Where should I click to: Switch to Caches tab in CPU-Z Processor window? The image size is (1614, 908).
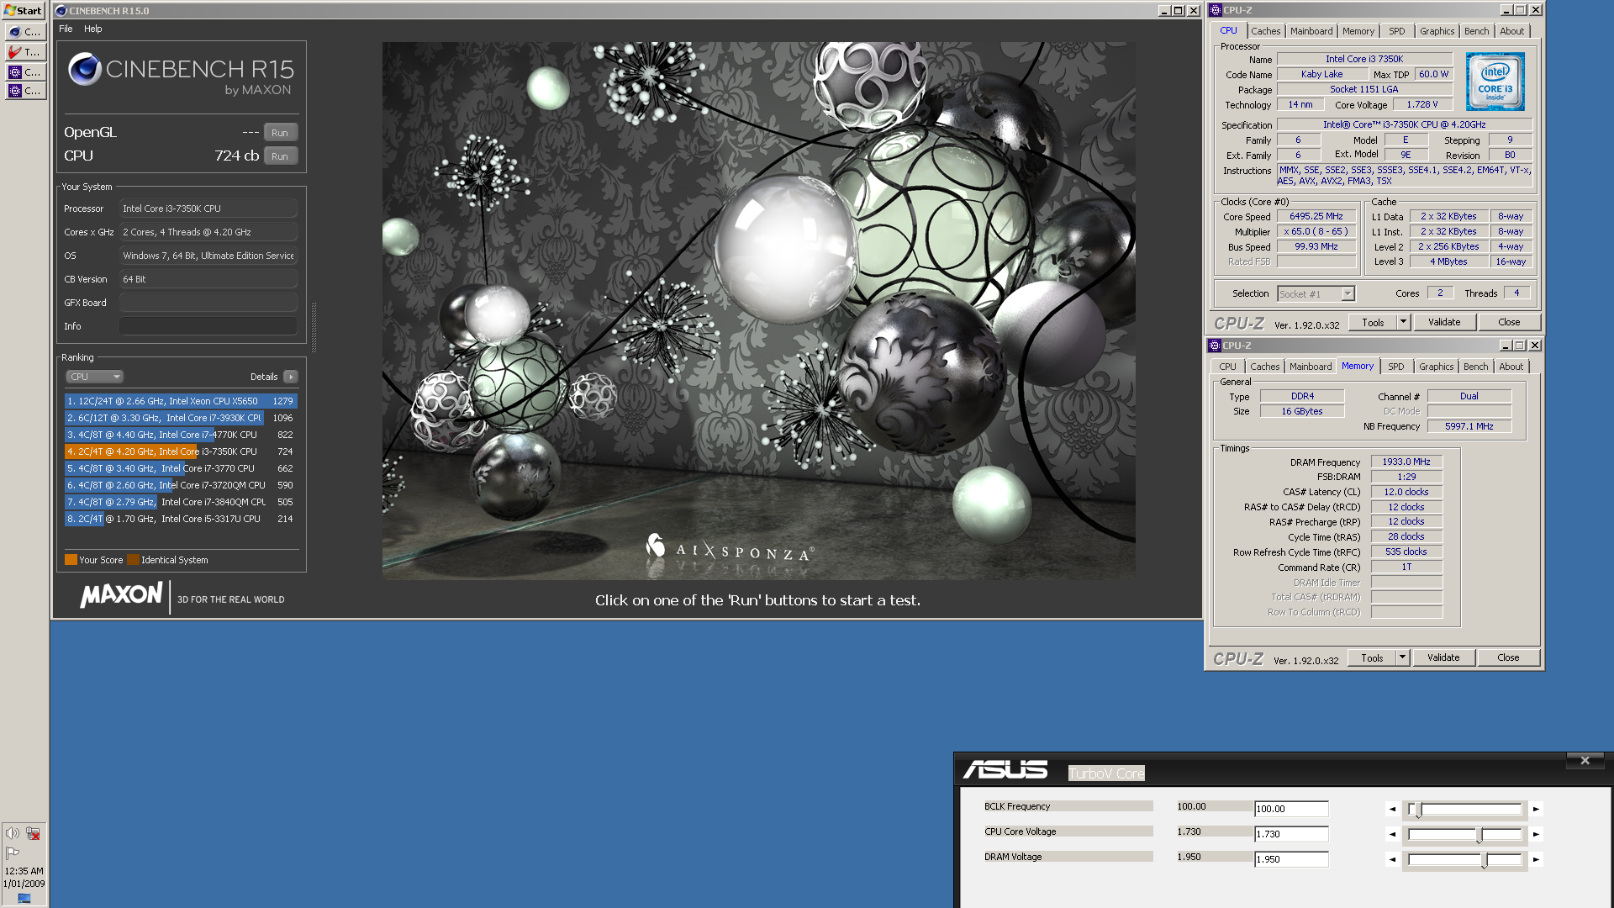[x=1265, y=31]
